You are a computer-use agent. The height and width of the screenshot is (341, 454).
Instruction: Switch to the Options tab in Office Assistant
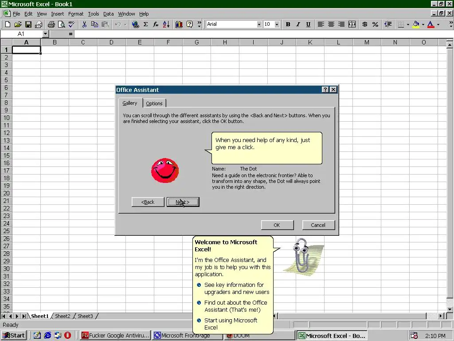[x=154, y=103]
